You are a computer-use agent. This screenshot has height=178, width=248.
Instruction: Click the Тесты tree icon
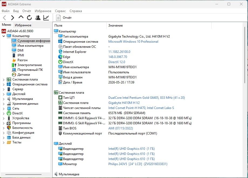(9, 142)
